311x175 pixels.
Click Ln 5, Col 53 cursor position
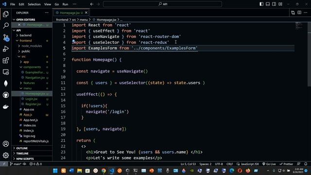tap(188, 164)
